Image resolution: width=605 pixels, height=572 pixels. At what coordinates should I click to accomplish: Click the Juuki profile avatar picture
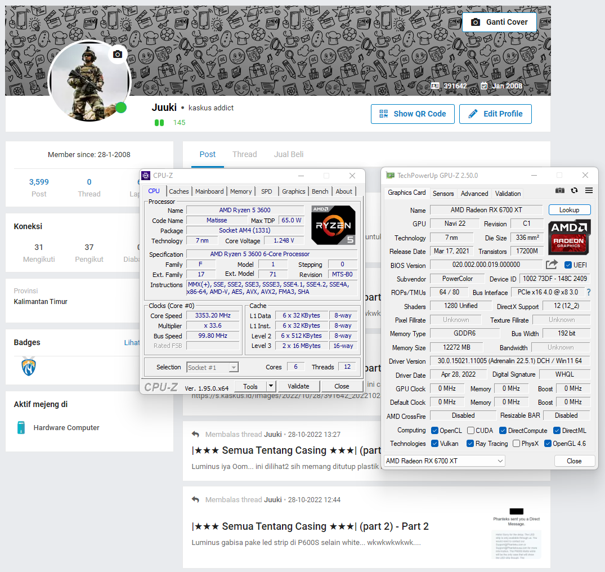pyautogui.click(x=89, y=81)
